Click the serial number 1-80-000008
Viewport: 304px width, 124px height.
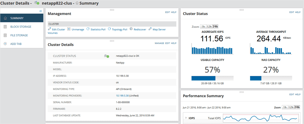point(123,102)
